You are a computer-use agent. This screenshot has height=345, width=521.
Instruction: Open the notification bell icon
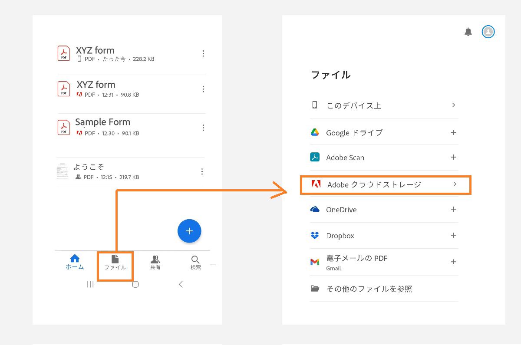pyautogui.click(x=468, y=32)
